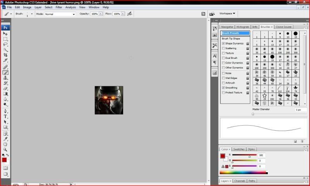Adjust the Master Diameter slider

point(253,114)
